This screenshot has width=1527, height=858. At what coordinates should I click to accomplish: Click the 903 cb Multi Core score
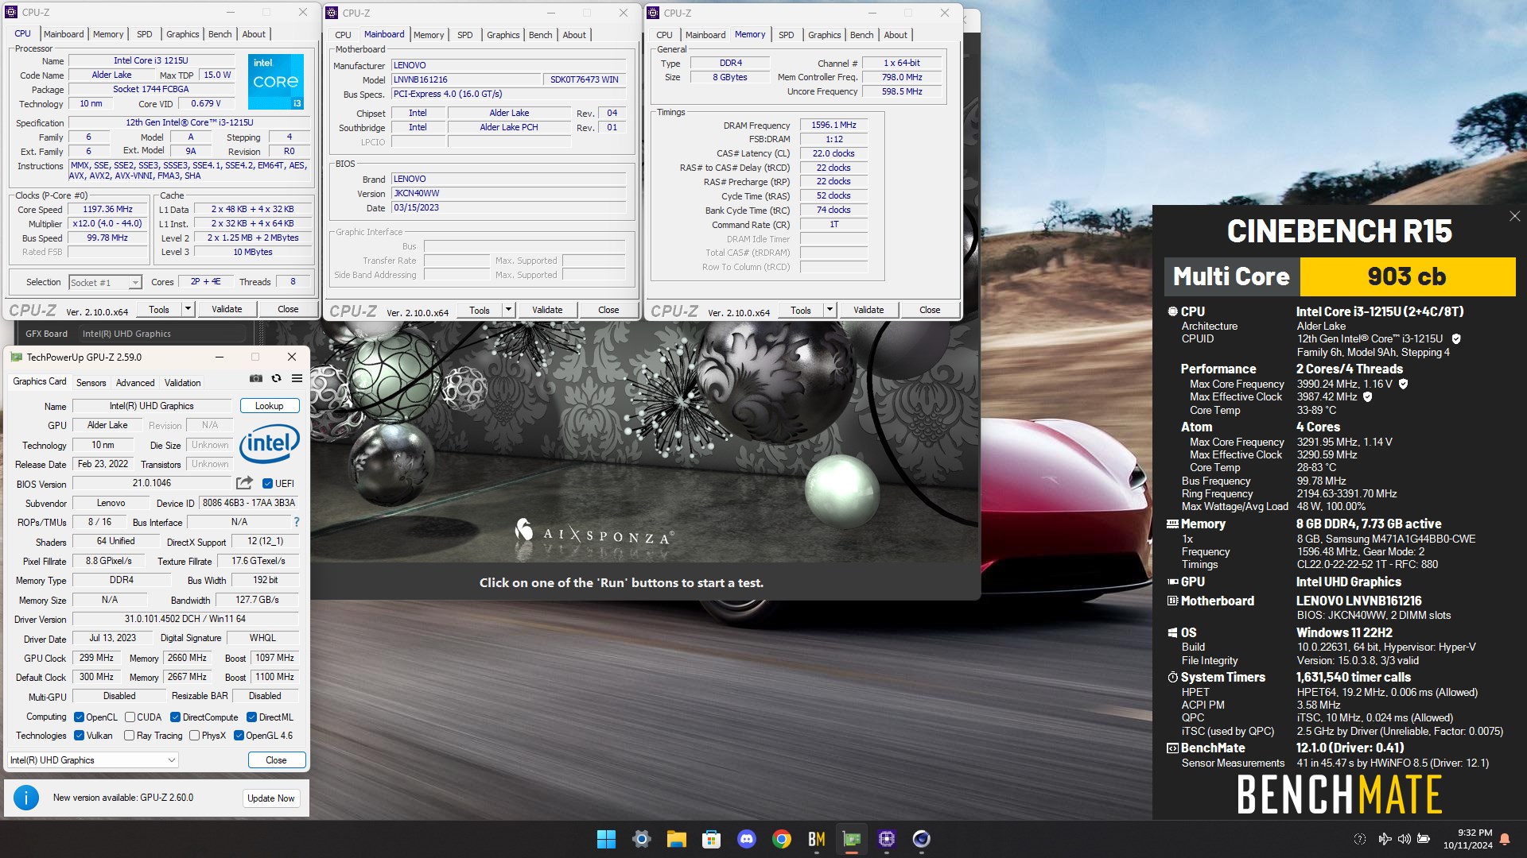tap(1407, 276)
